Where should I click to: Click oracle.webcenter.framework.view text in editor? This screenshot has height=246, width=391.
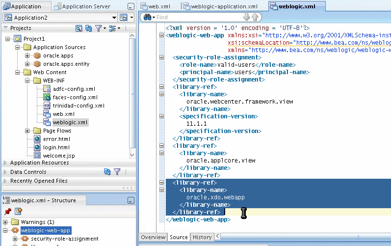[239, 102]
